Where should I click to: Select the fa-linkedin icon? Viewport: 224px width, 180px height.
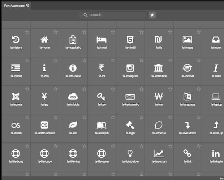coord(216,153)
